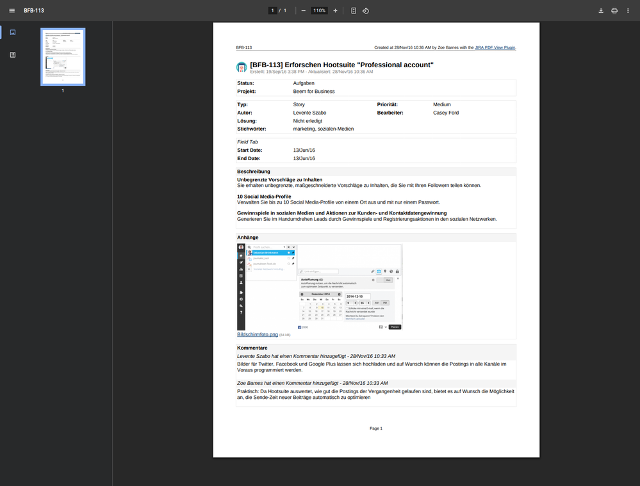Viewport: 640px width, 486px height.
Task: Click heading 10 Social Media-Profile
Action: pyautogui.click(x=264, y=197)
